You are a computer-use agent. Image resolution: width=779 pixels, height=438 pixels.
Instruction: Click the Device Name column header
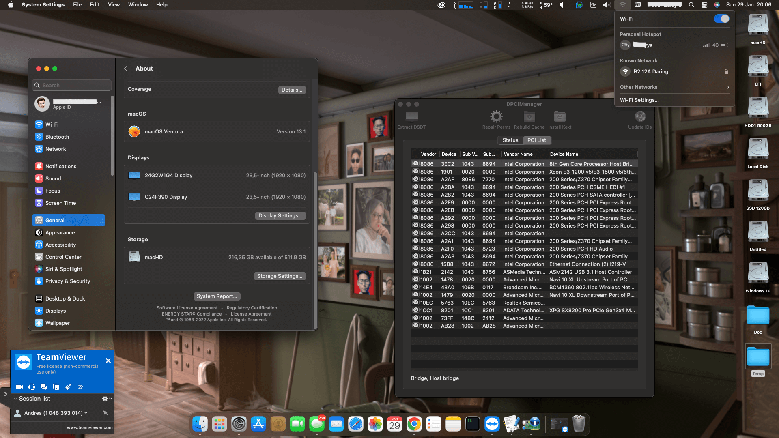pos(592,154)
